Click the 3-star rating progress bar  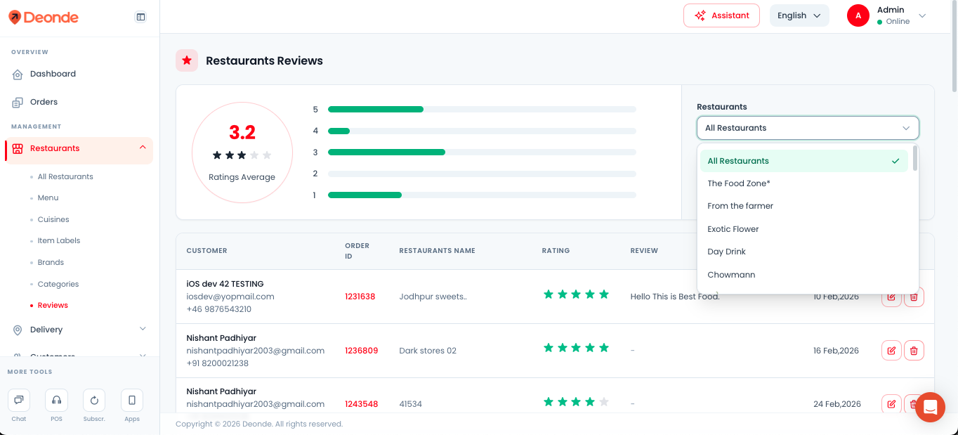coord(482,152)
